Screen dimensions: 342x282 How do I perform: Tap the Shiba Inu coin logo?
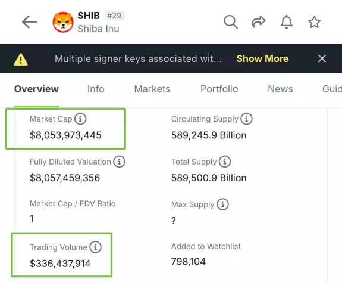pyautogui.click(x=63, y=22)
